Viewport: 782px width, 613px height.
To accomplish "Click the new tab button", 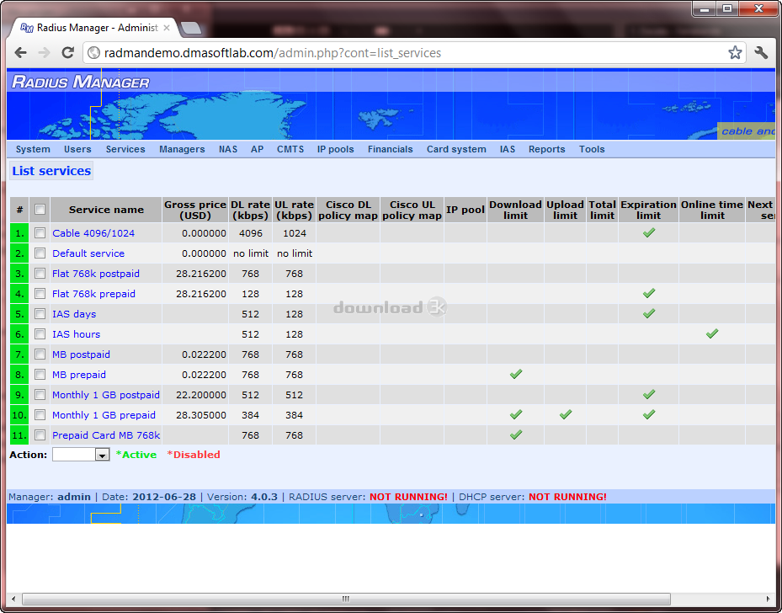I will pos(190,28).
